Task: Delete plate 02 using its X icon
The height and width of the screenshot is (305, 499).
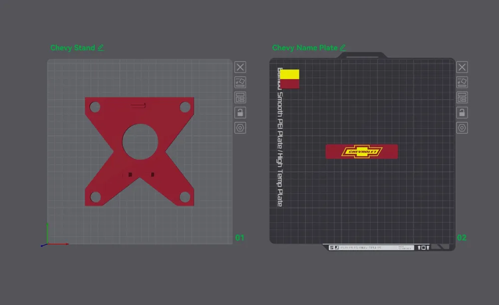Action: (462, 67)
